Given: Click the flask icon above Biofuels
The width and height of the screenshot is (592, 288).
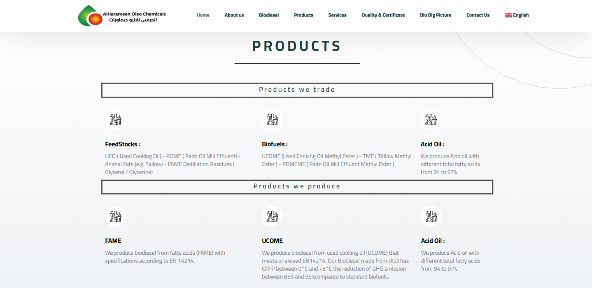Looking at the screenshot, I should point(272,119).
